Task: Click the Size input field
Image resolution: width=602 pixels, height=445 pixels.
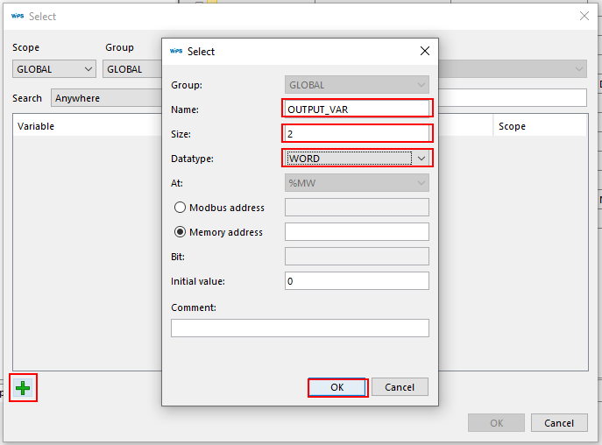Action: point(357,133)
